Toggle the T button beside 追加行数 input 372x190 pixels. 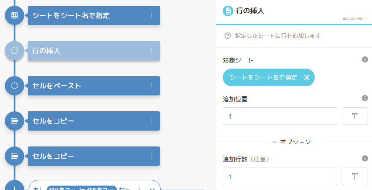[354, 176]
